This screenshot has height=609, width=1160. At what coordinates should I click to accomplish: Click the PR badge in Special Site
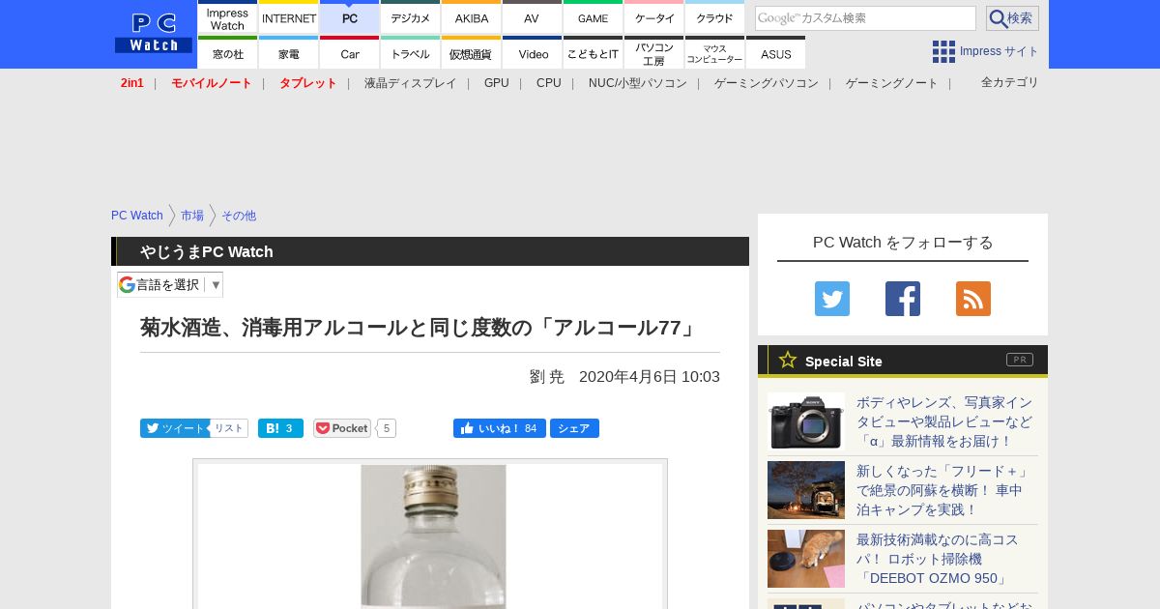click(1020, 360)
